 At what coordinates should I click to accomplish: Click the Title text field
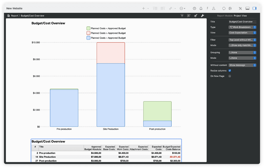242,22
